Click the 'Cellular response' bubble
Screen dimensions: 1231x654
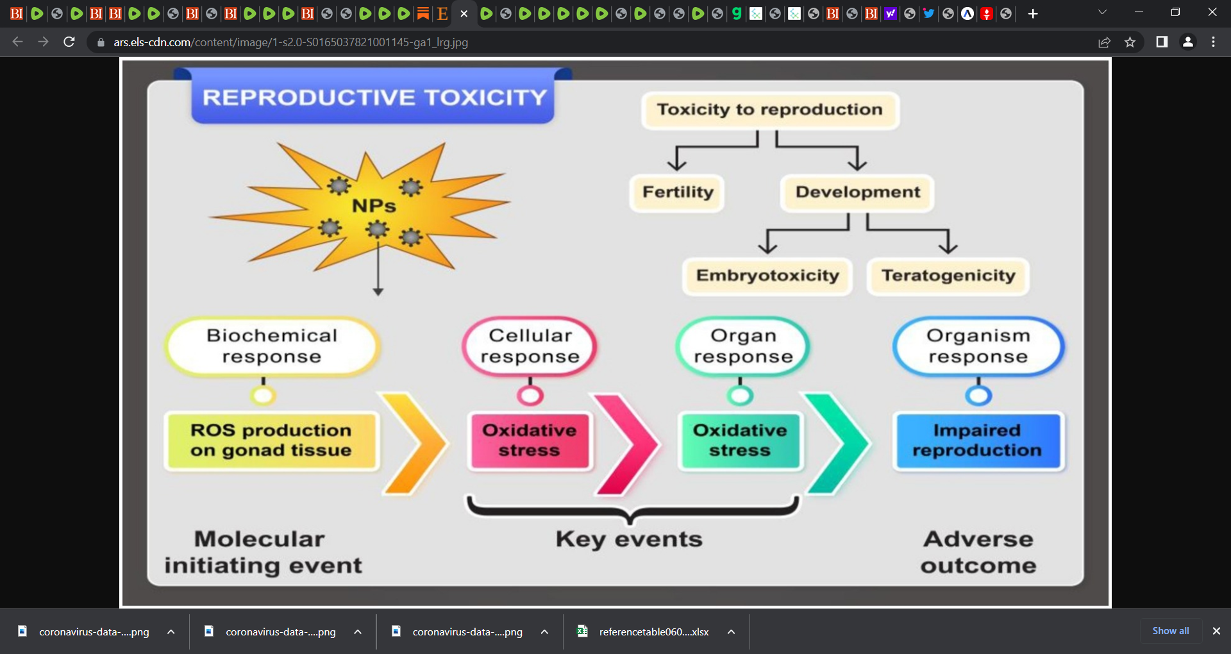pos(530,346)
